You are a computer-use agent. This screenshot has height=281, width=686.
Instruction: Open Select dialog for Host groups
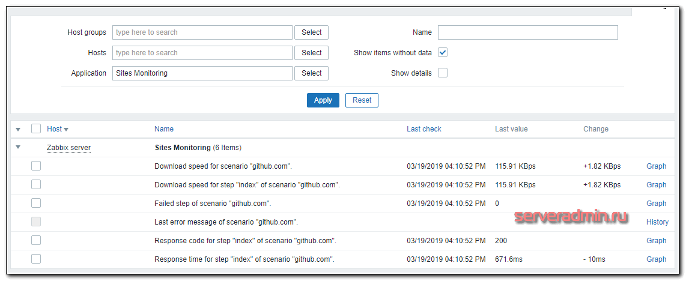tap(311, 32)
